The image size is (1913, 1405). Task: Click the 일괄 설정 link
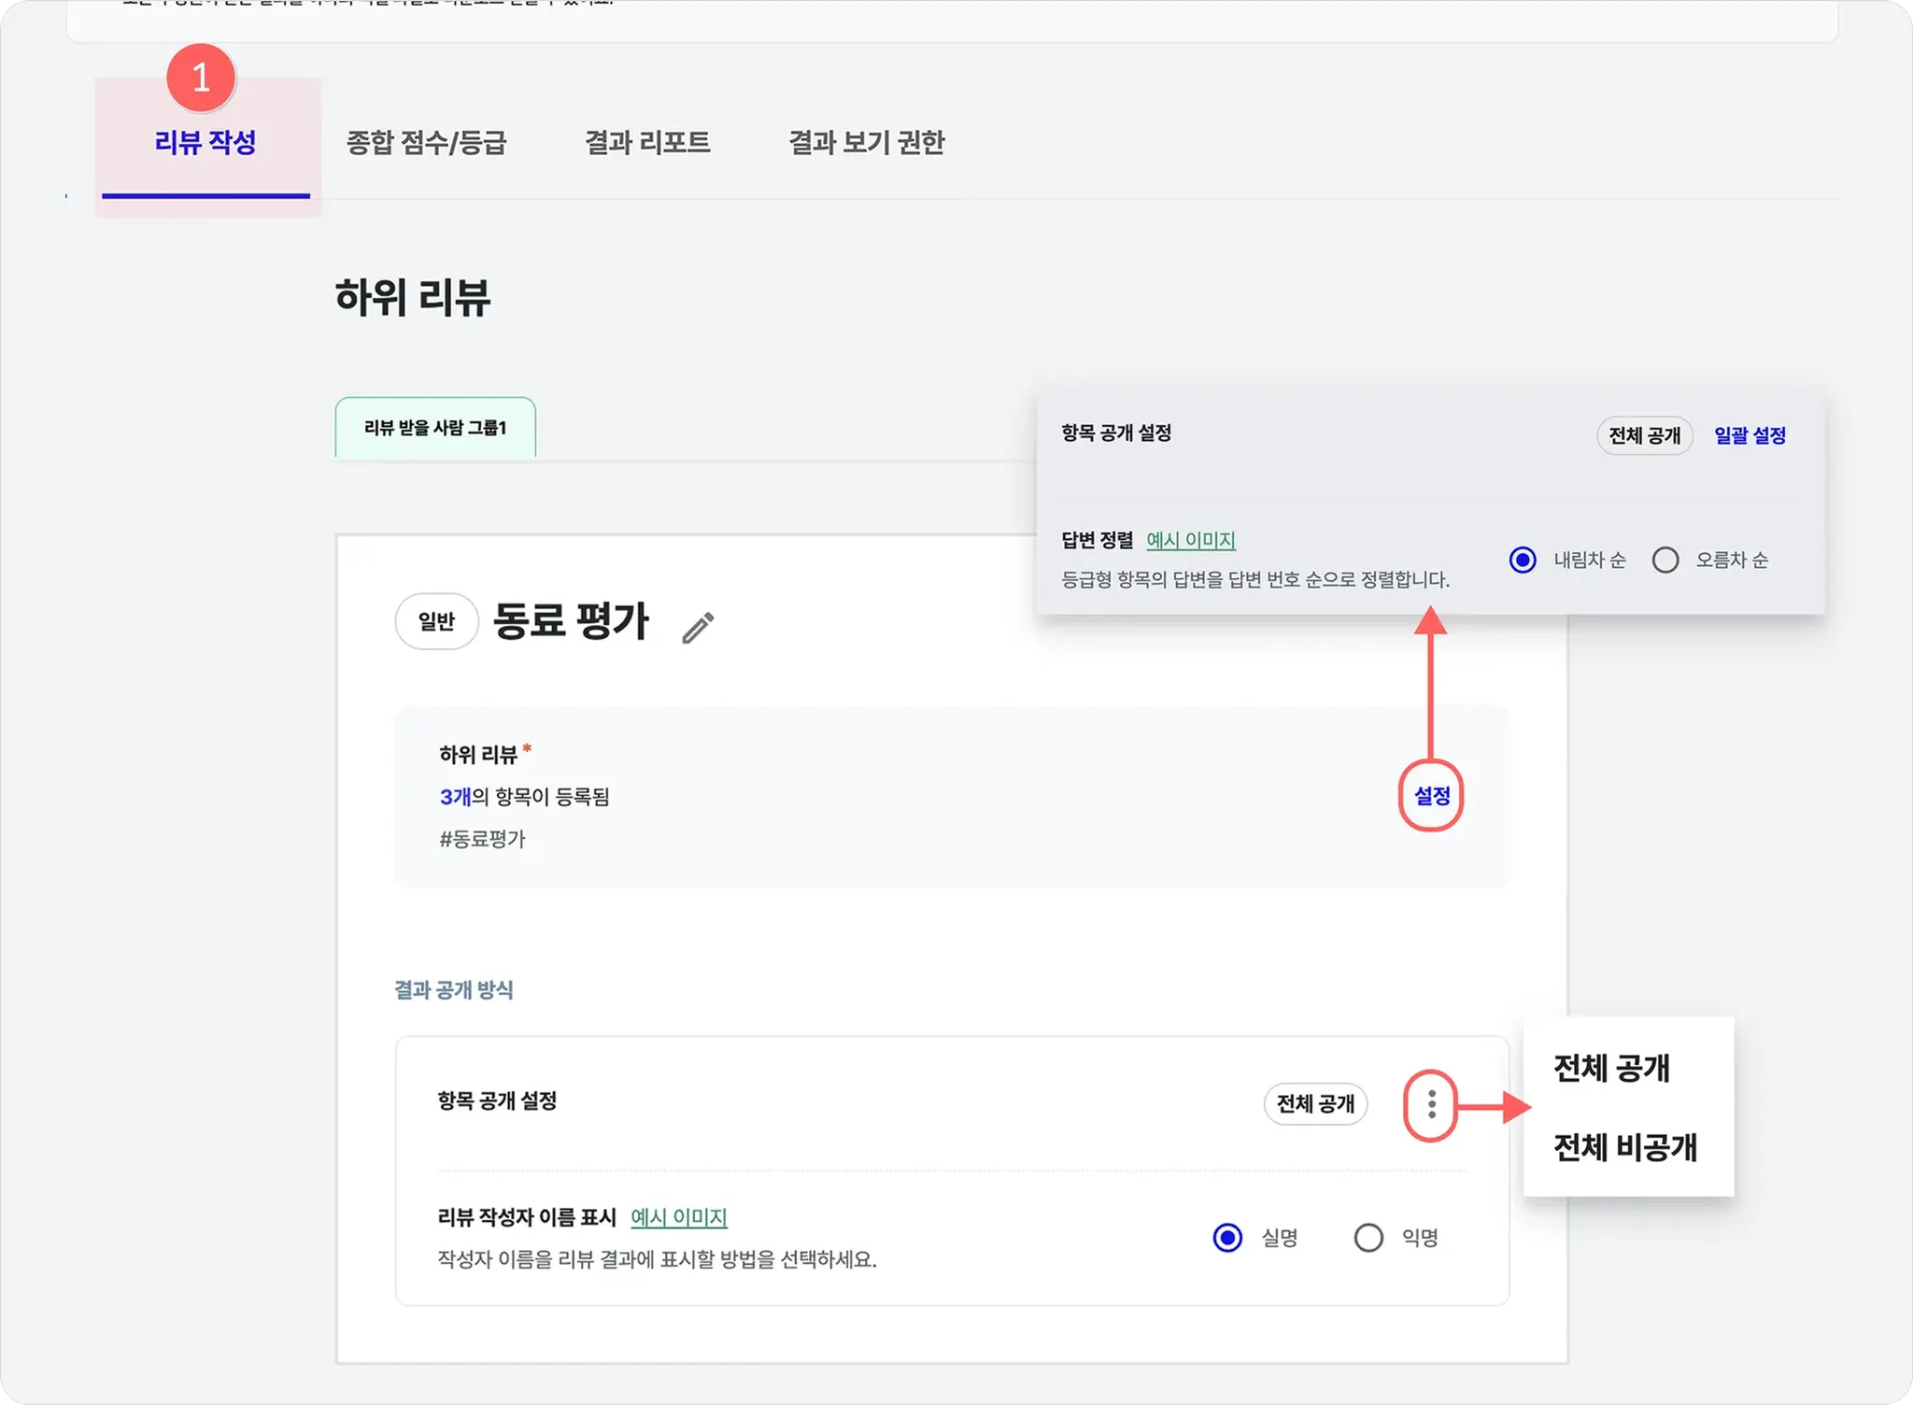click(1750, 435)
